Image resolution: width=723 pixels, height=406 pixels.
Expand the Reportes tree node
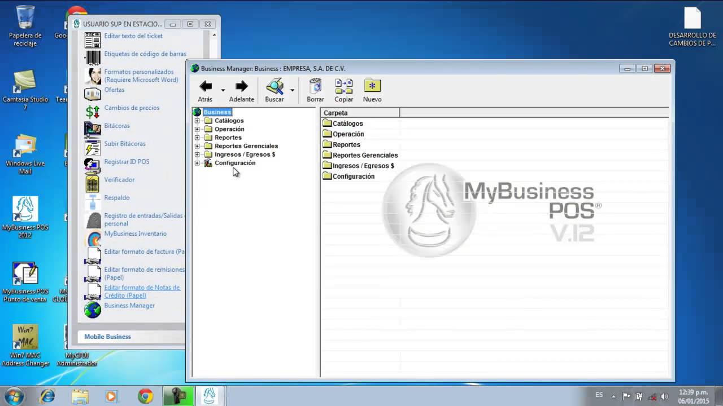click(197, 138)
